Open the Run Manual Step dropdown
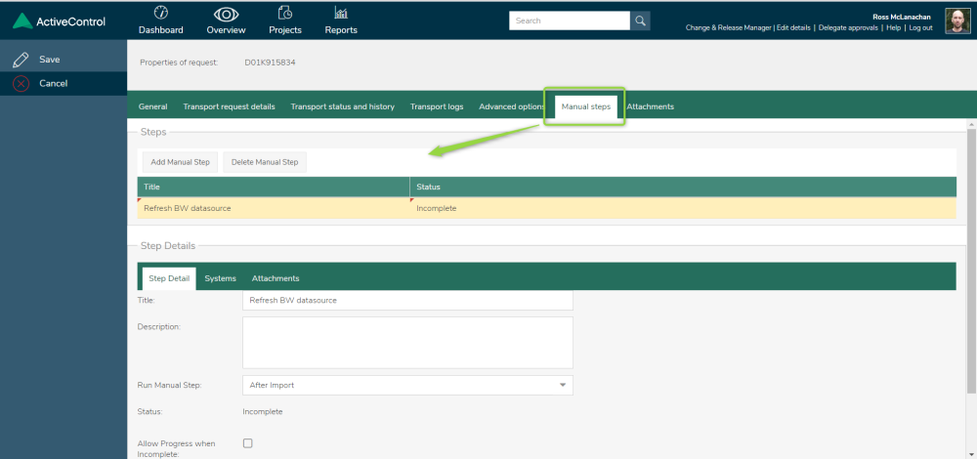 point(407,386)
